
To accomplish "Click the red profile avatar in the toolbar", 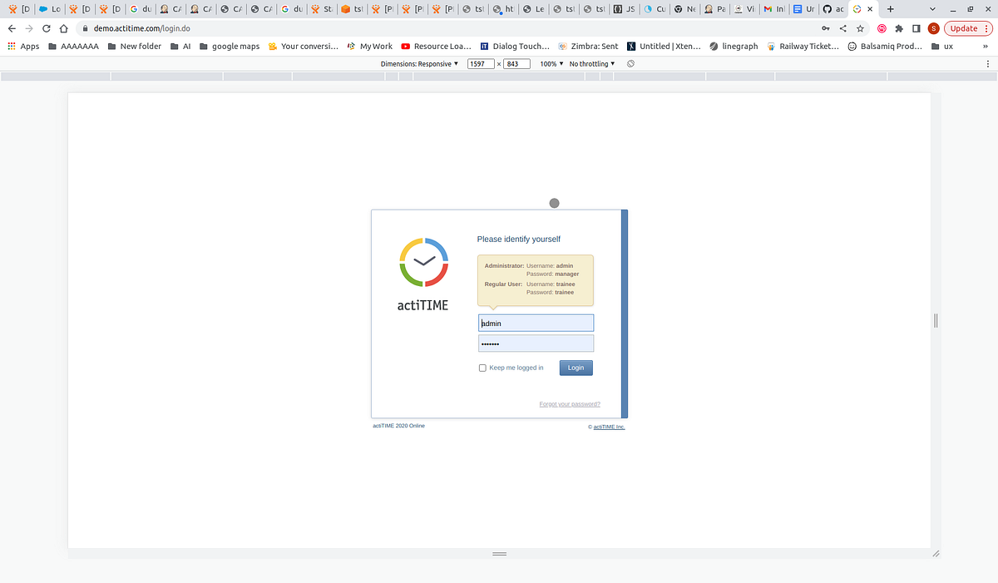I will click(x=932, y=27).
